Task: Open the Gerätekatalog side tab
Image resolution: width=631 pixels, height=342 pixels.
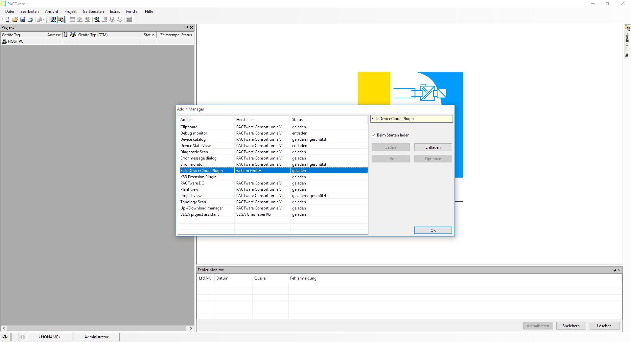Action: 627,42
